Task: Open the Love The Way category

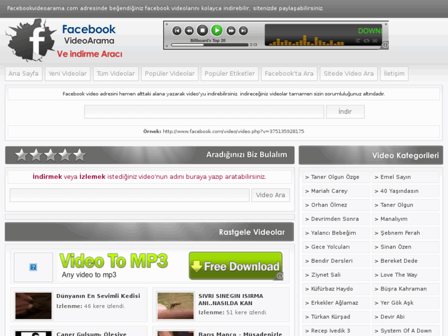Action: [405, 275]
